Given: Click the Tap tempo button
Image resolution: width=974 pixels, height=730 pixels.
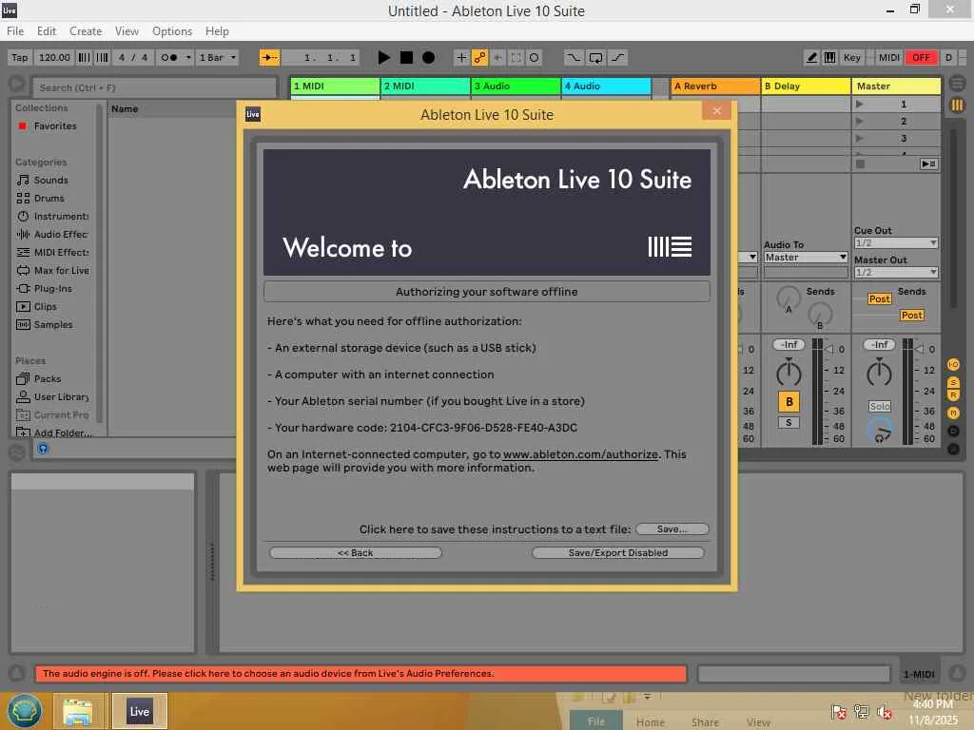Looking at the screenshot, I should 20,58.
